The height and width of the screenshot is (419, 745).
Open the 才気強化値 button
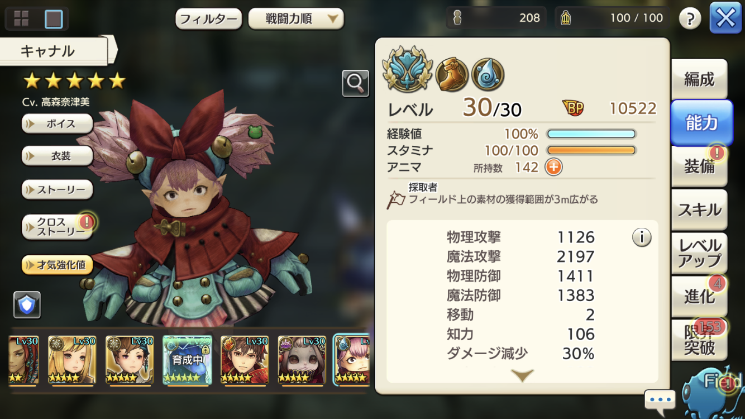57,265
